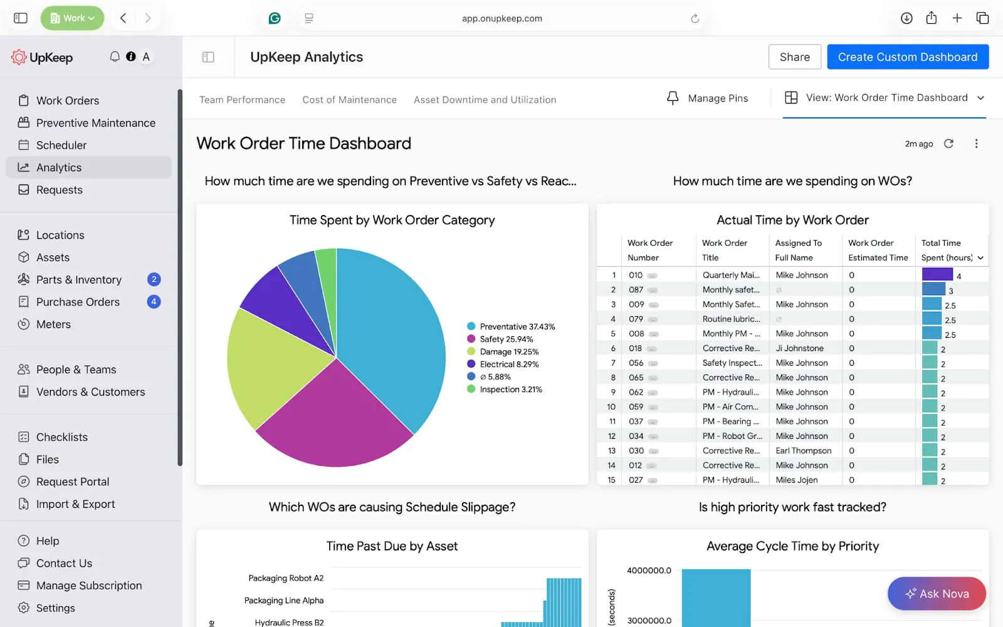Viewport: 1003px width, 627px height.
Task: Expand the View: Work Order Time Dashboard dropdown
Action: (885, 98)
